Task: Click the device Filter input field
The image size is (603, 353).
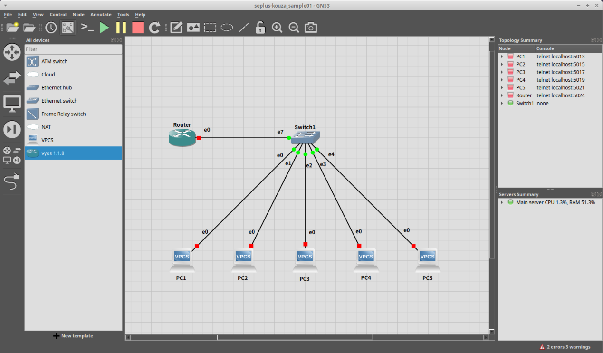Action: tap(73, 49)
